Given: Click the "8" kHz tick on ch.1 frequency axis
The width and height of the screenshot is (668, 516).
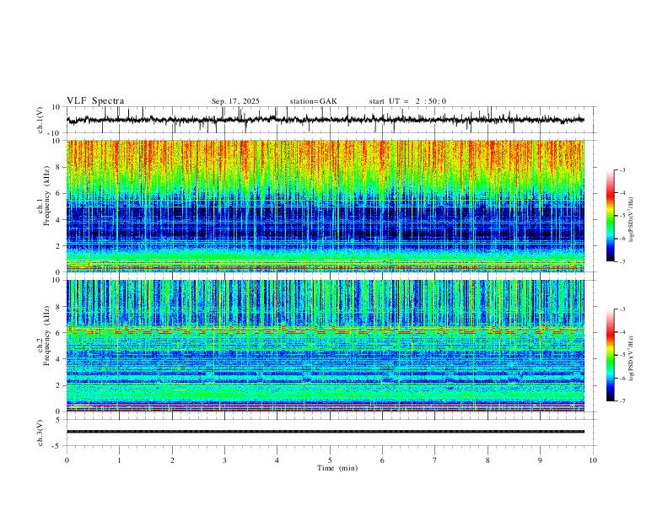Looking at the screenshot, I should click(58, 167).
